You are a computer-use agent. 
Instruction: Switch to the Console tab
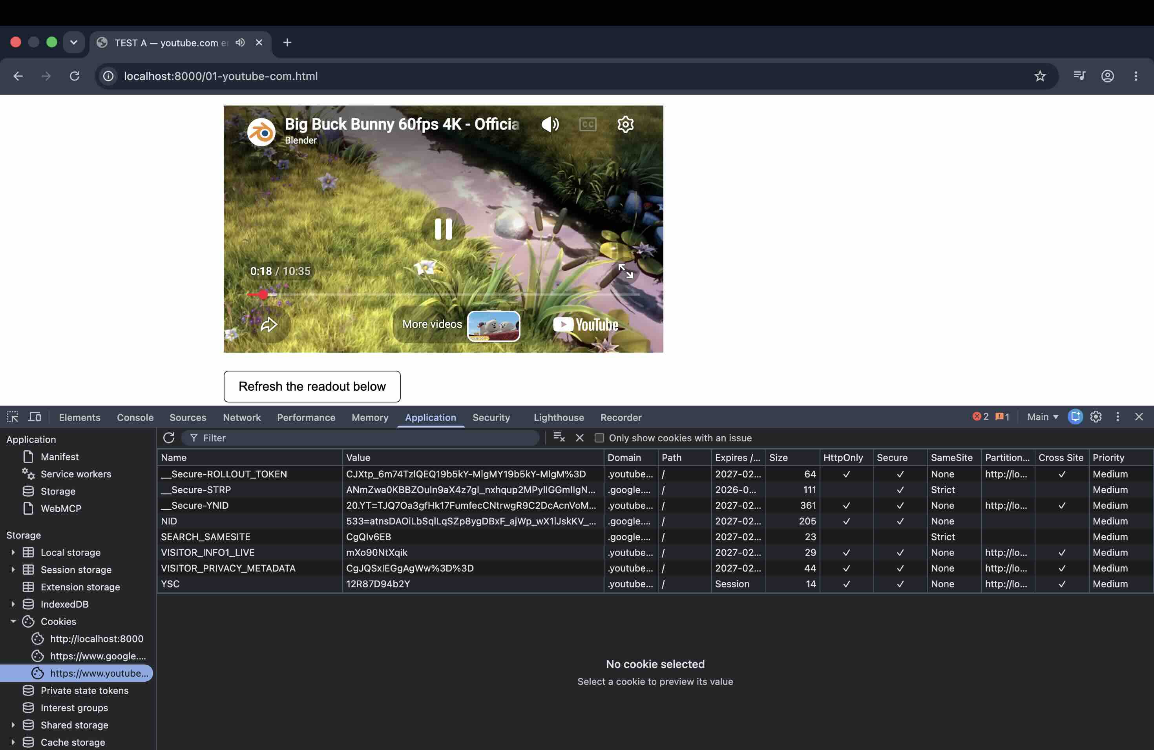[135, 417]
